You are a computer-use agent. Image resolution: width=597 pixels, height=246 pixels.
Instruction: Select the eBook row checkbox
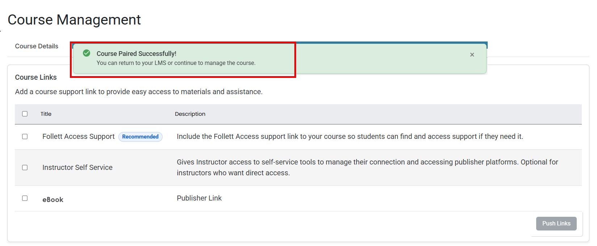(25, 198)
